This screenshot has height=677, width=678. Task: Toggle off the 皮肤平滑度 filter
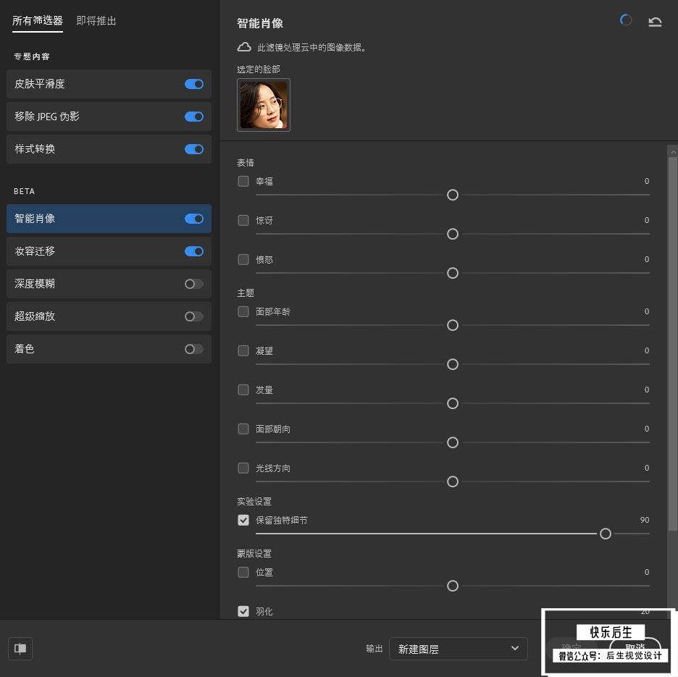click(x=194, y=84)
